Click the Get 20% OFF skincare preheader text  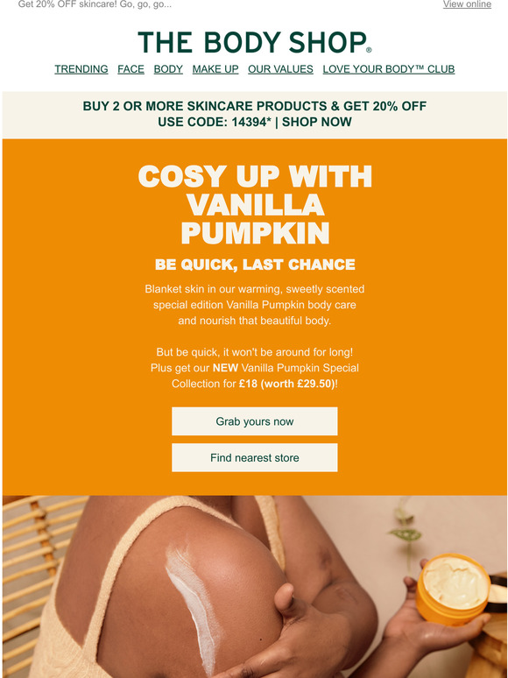point(95,4)
